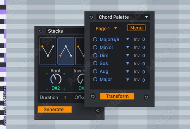Click the Major6/9 chord name
Viewport: 190px width, 129px height.
(110, 40)
